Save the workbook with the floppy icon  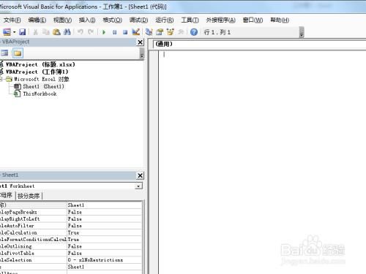pyautogui.click(x=23, y=32)
